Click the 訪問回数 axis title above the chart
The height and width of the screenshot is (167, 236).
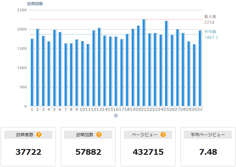35,4
